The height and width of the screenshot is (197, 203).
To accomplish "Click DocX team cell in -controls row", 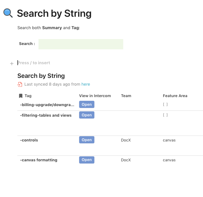I will (x=126, y=140).
